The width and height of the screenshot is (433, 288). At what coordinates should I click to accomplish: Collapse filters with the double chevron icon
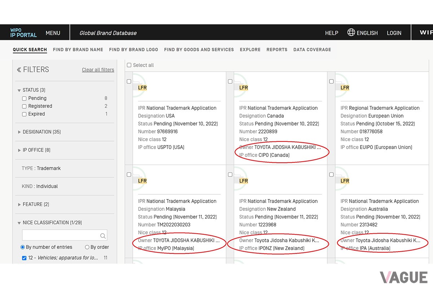click(19, 70)
